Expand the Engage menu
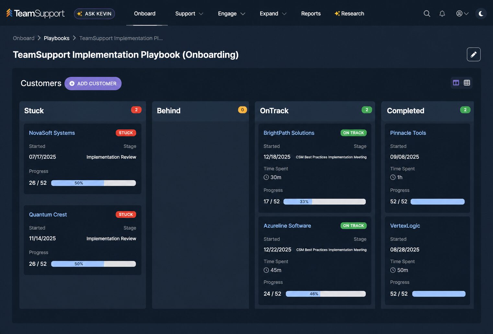Viewport: 493px width, 334px height. pyautogui.click(x=232, y=14)
